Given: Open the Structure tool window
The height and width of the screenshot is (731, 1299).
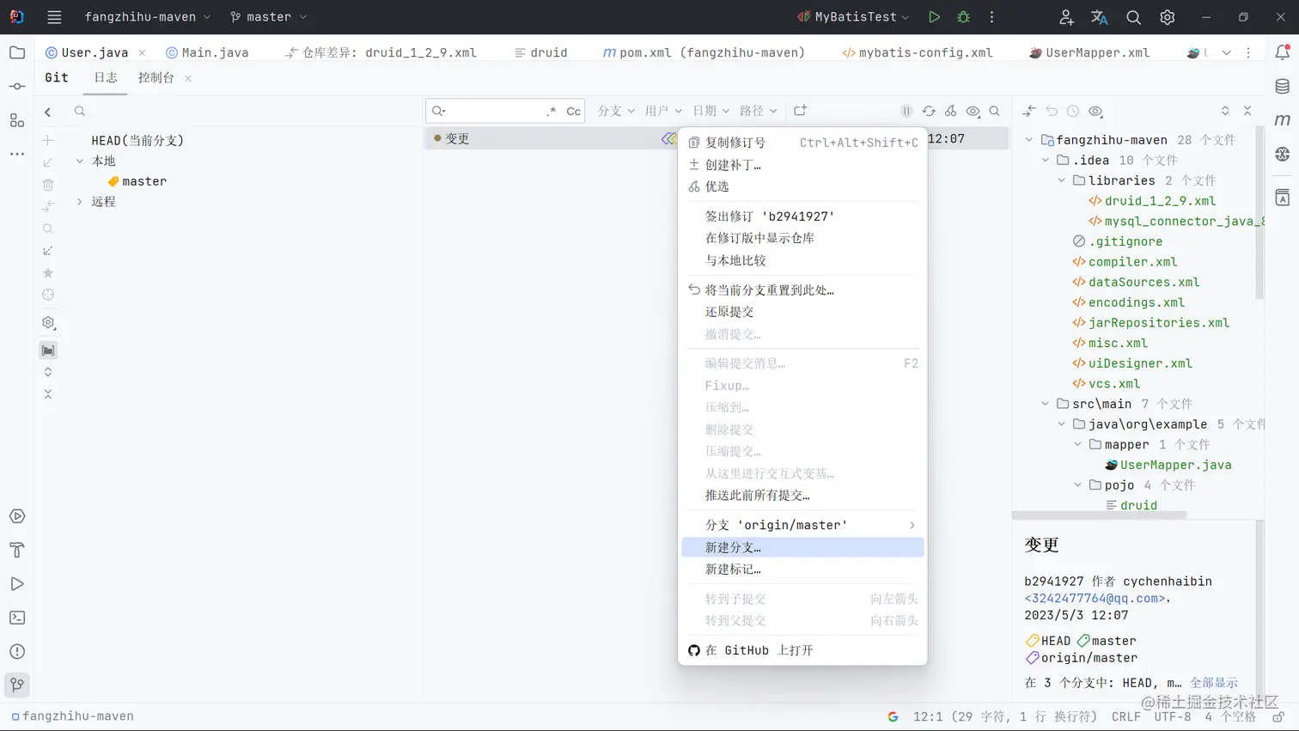Looking at the screenshot, I should pyautogui.click(x=17, y=120).
